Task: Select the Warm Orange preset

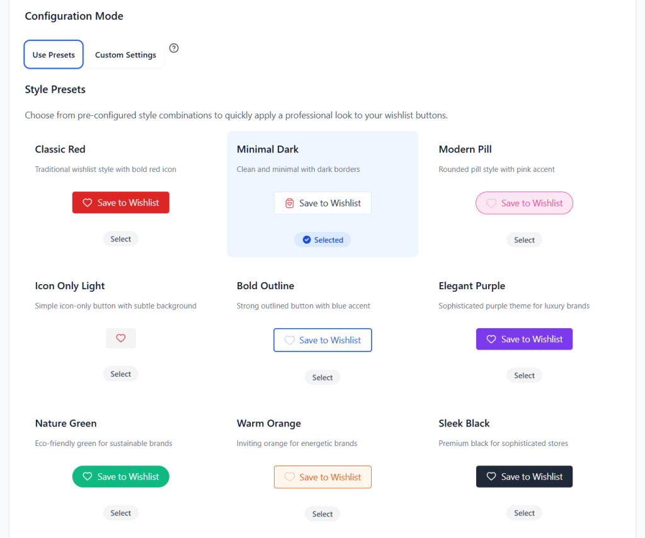Action: (322, 514)
